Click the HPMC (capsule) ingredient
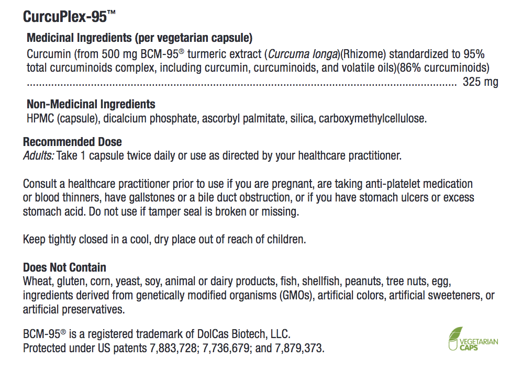This screenshot has width=511, height=381. click(x=62, y=118)
